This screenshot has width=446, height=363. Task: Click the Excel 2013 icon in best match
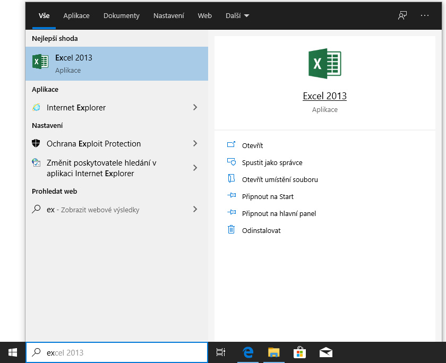(40, 62)
